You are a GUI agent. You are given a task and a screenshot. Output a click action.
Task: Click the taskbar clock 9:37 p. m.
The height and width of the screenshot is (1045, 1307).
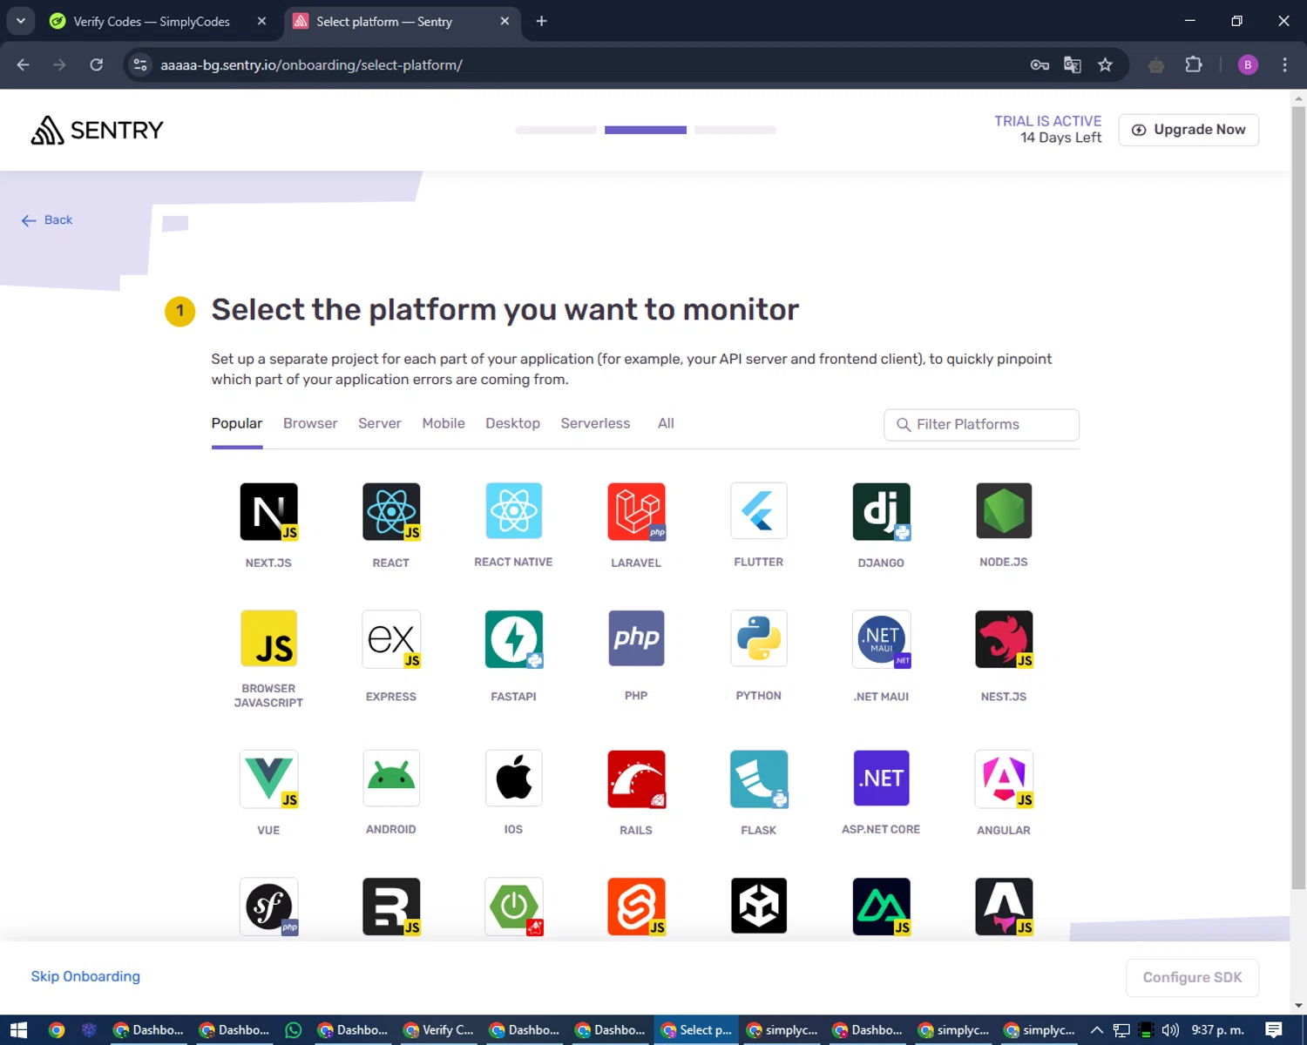tap(1217, 1030)
